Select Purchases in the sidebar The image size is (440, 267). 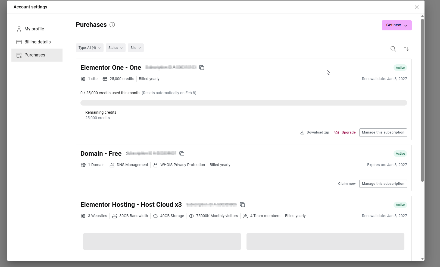coord(35,55)
